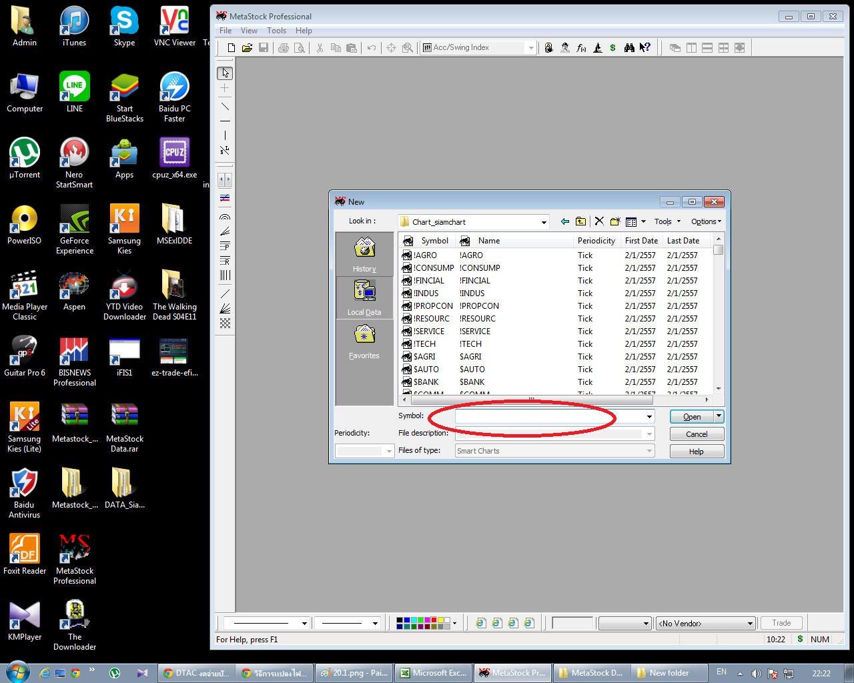Click into the Symbol input field
Image resolution: width=854 pixels, height=683 pixels.
click(550, 416)
